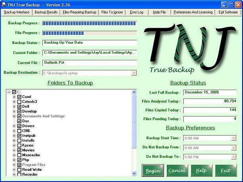Toggle the C: drive checkbox
Viewport: 243px width, 182px height.
coord(14,92)
